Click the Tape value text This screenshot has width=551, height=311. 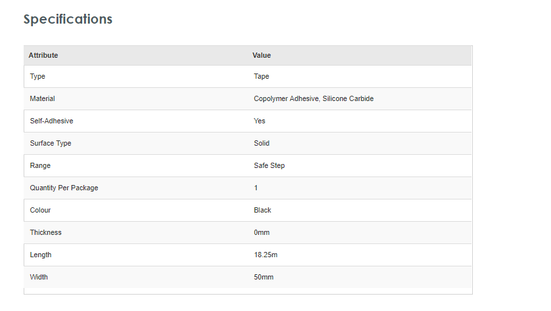[x=261, y=76]
